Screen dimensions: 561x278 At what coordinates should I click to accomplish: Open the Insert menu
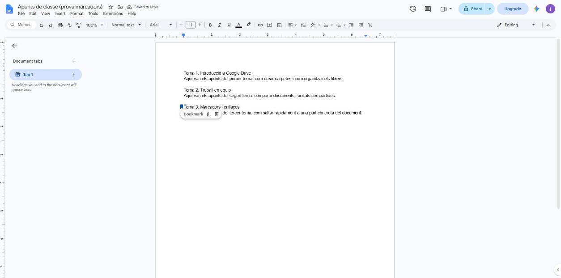60,13
